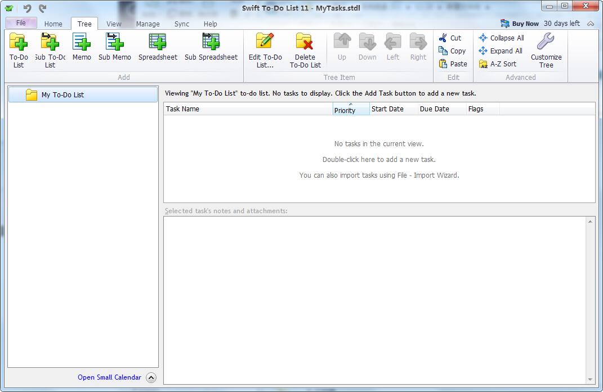Collapse All tree items
Image resolution: width=603 pixels, height=392 pixels.
point(501,38)
